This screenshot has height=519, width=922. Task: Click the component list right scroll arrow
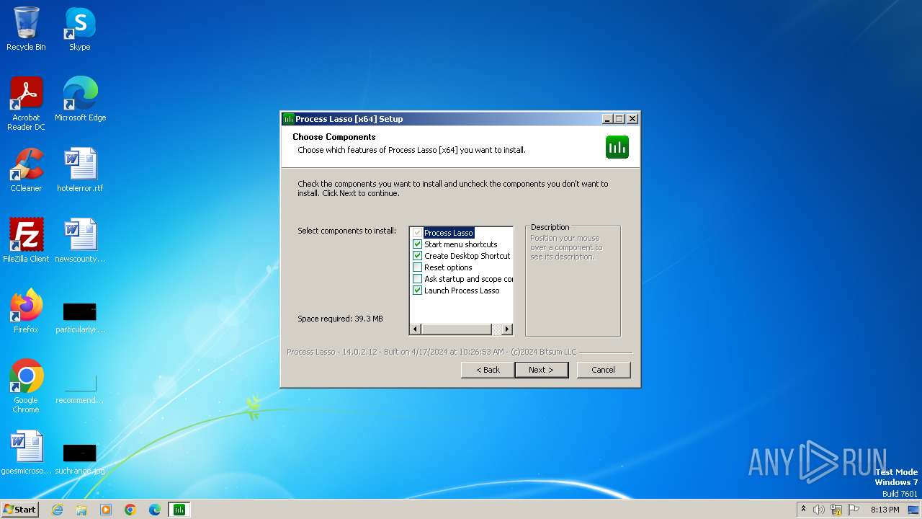507,329
